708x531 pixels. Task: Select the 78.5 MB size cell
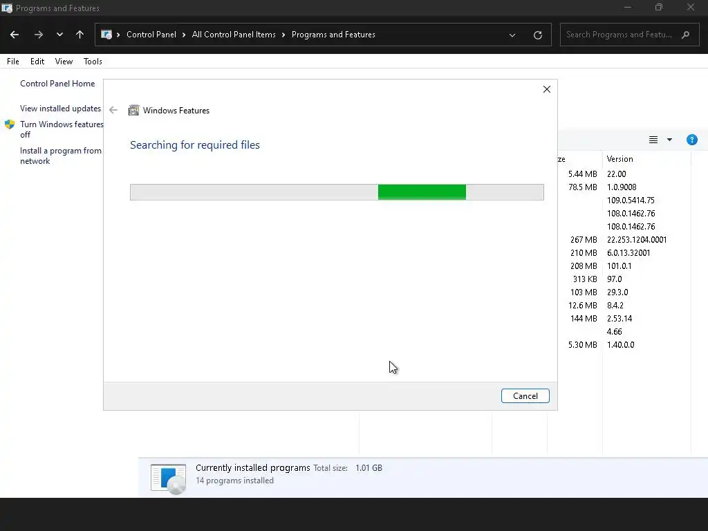coord(582,187)
